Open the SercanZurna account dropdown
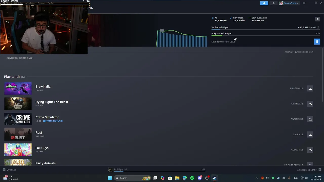Image resolution: width=324 pixels, height=182 pixels. (291, 3)
